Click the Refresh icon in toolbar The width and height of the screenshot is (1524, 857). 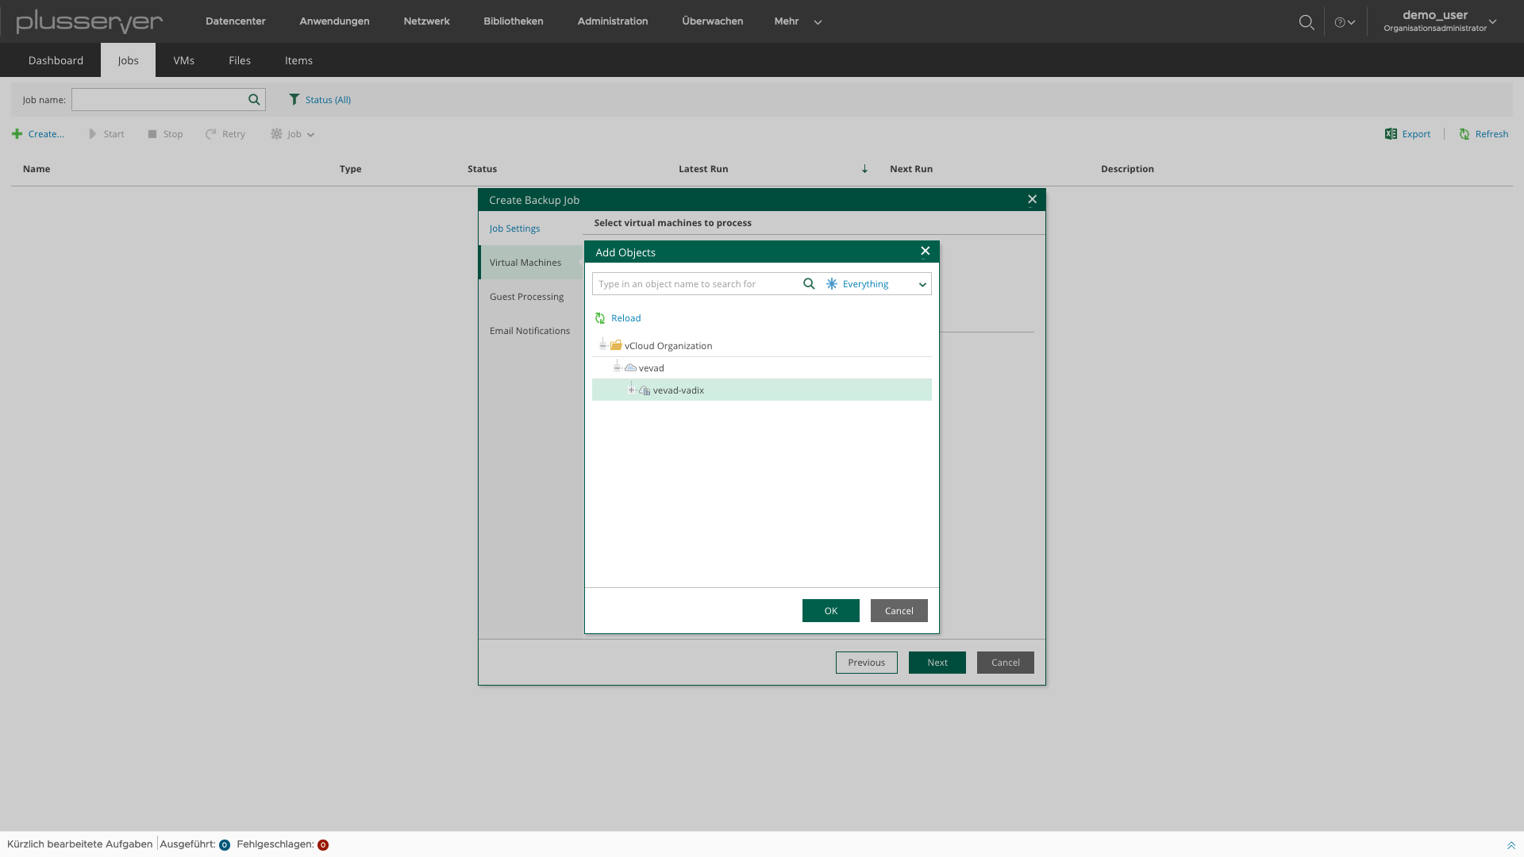1464,134
